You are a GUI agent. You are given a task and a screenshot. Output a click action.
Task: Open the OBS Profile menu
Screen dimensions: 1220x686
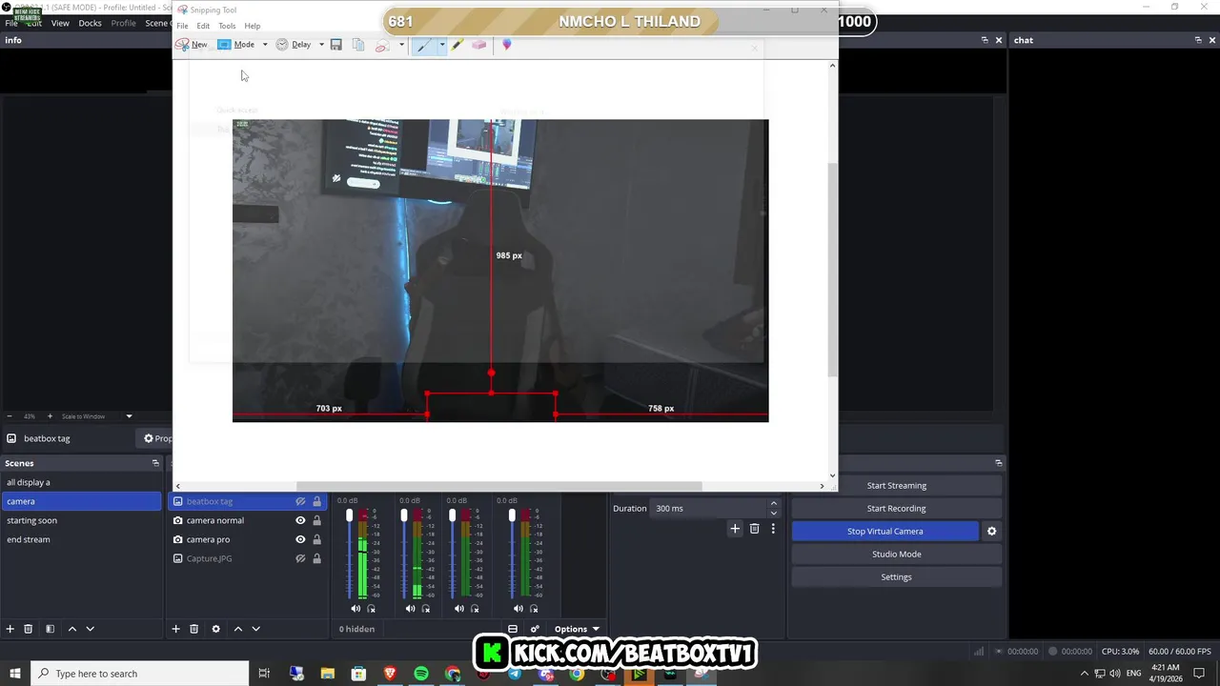pyautogui.click(x=123, y=23)
